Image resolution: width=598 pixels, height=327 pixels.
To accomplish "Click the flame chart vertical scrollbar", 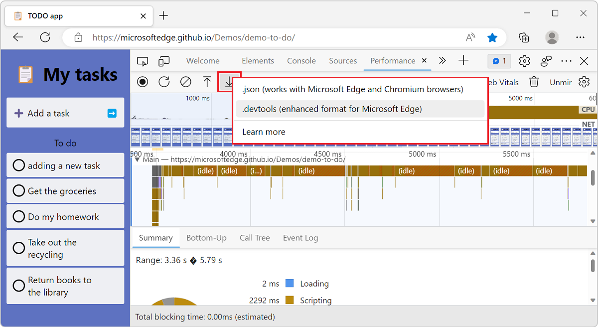I will click(x=593, y=177).
